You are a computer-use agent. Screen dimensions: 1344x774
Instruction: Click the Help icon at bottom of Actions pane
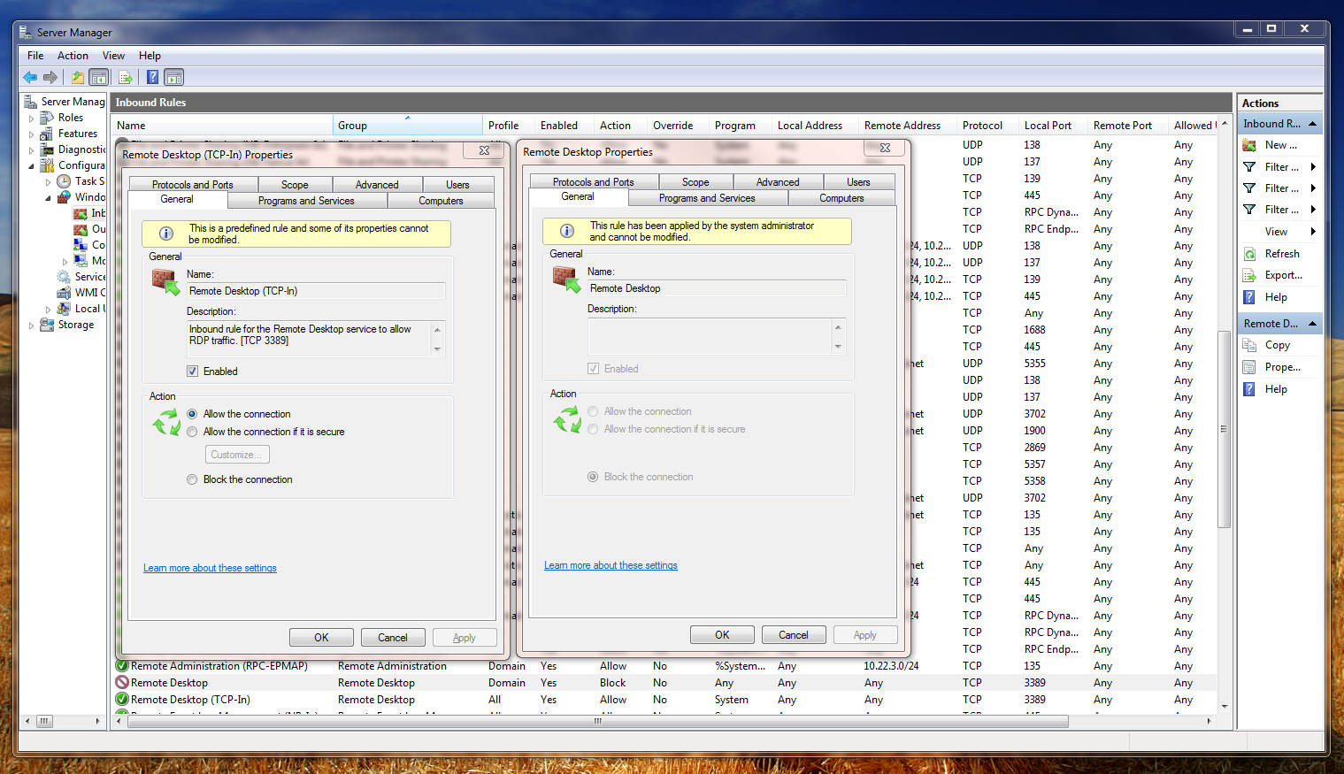(x=1250, y=388)
